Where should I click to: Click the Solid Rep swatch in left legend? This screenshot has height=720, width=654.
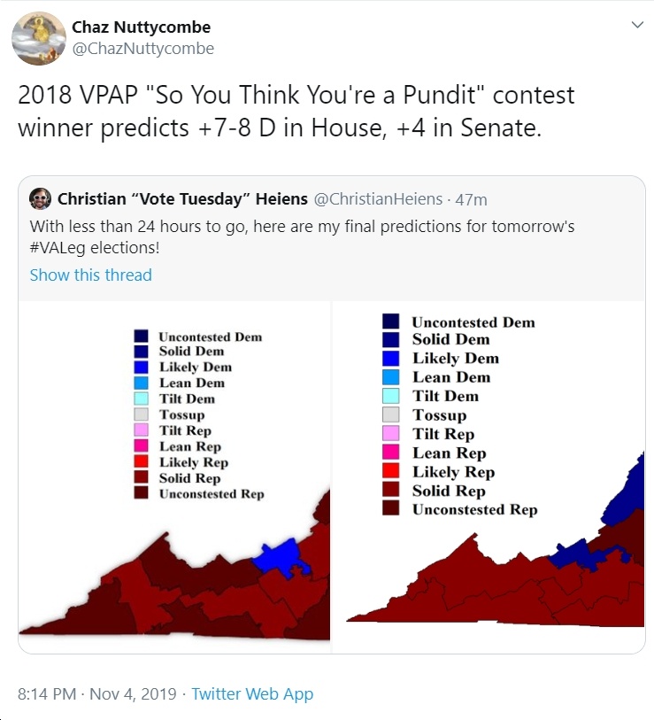(141, 476)
